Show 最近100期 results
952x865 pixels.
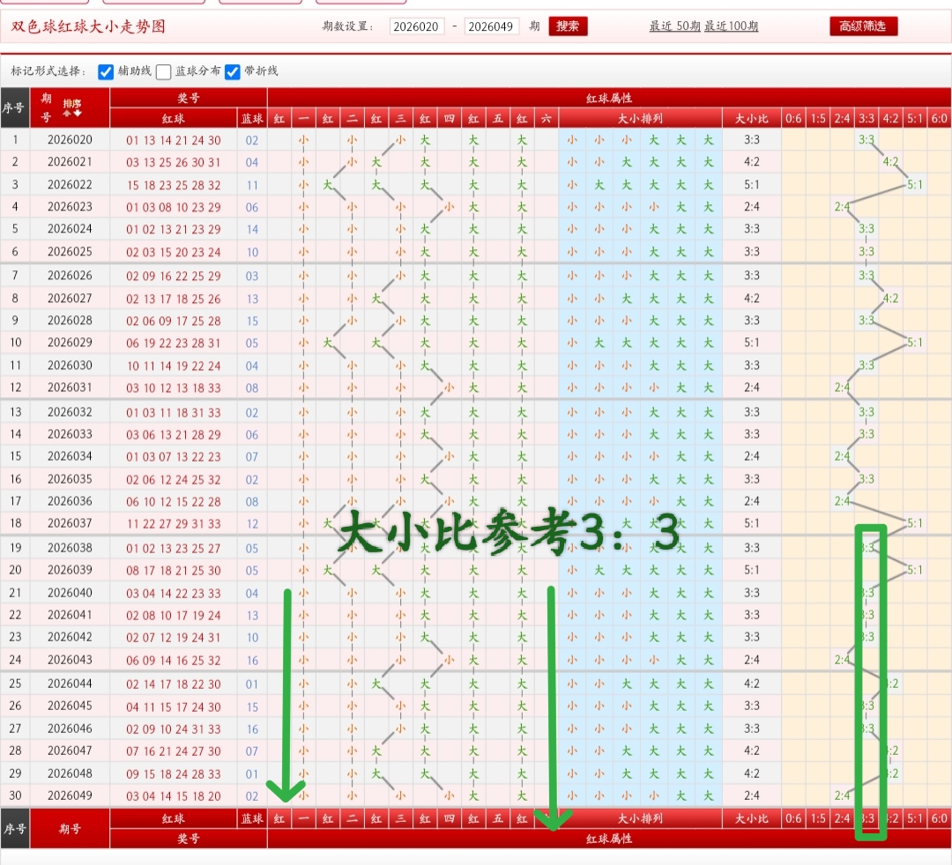coord(731,26)
